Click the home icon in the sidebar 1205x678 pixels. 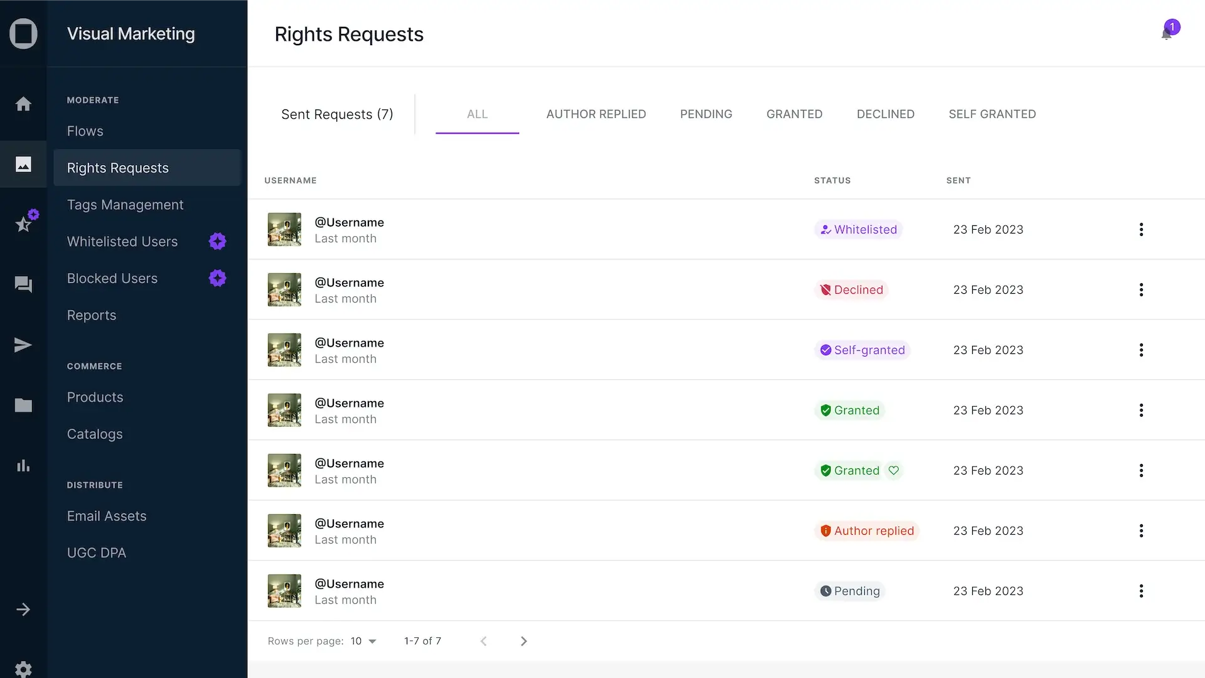23,104
